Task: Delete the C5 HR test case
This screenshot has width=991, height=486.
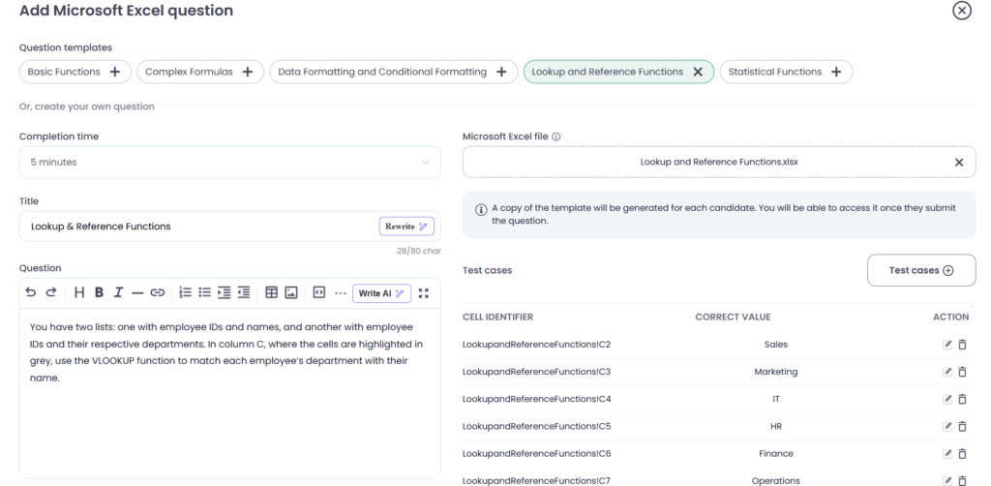Action: [x=962, y=426]
